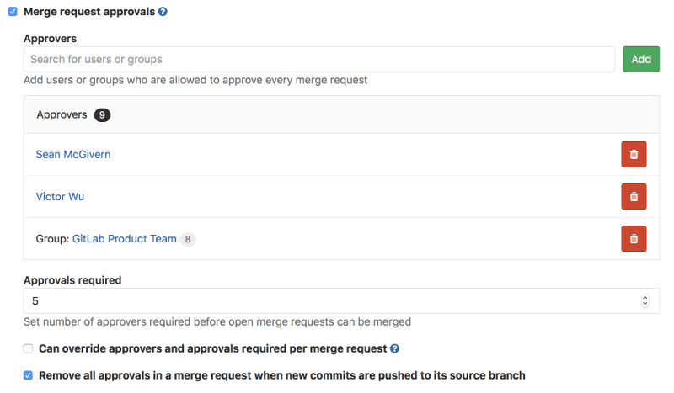Delete Sean McGivern with the trash icon
674x393 pixels.
tap(634, 155)
